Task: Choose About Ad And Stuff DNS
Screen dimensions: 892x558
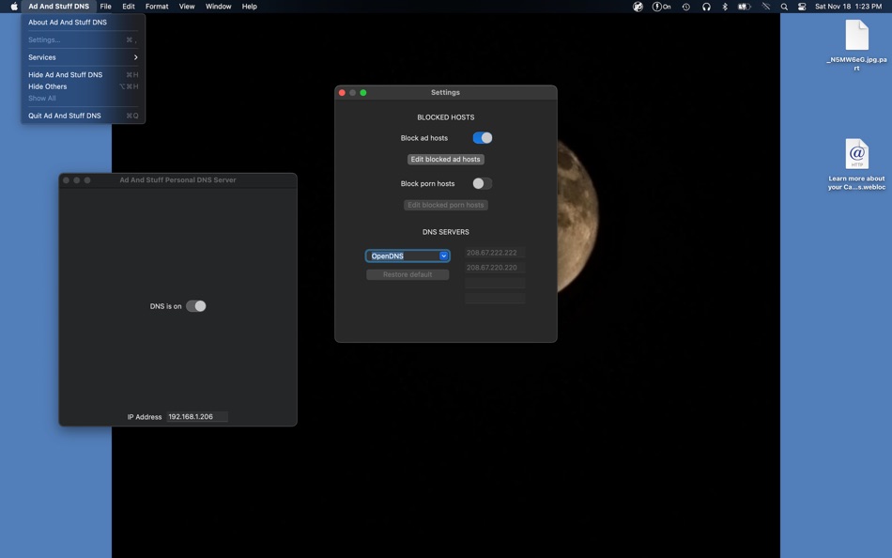Action: tap(68, 23)
